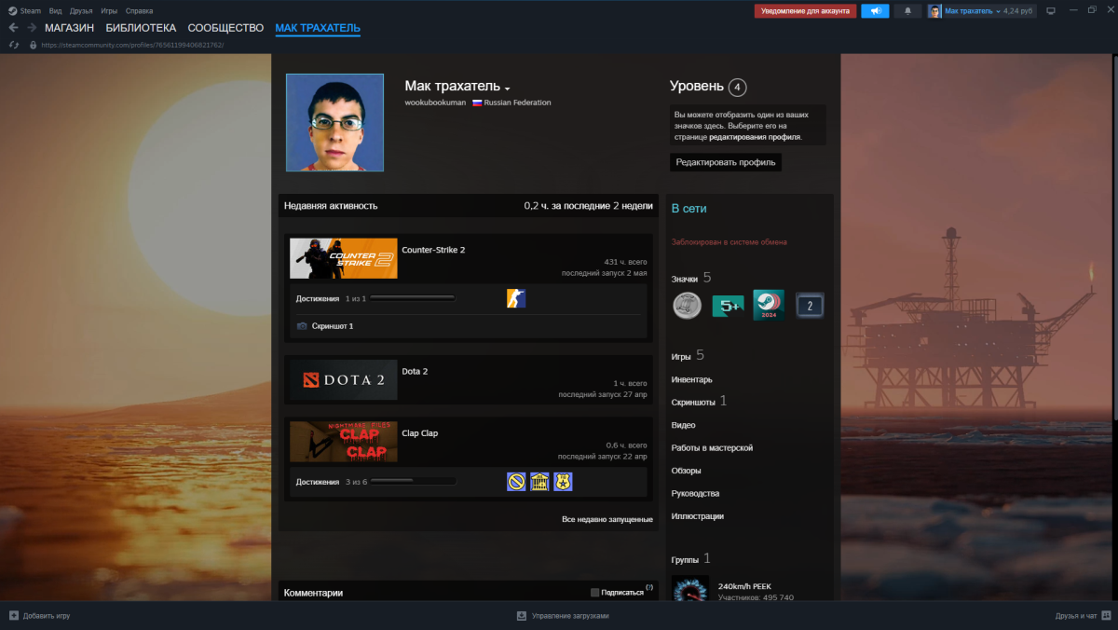1118x630 pixels.
Task: Click the plus icon to add a game
Action: [14, 616]
